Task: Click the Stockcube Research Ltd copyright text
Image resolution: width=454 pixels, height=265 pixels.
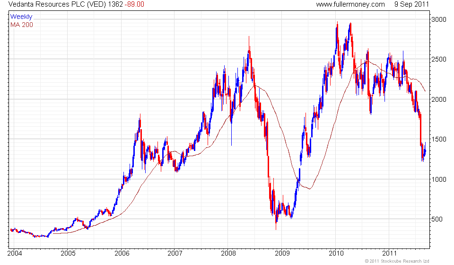Action: point(397,261)
